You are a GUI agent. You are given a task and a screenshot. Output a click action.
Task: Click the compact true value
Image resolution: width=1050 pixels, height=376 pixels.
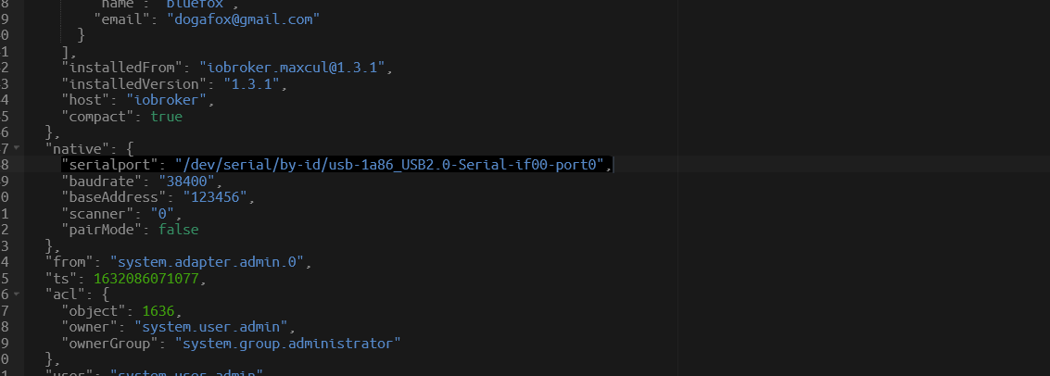coord(167,117)
